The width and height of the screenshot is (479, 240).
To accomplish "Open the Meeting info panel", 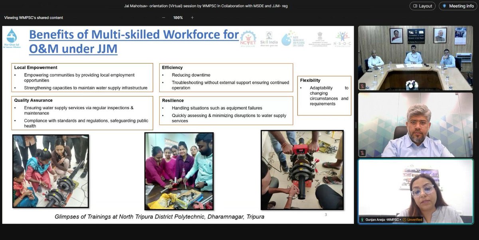I will [457, 6].
